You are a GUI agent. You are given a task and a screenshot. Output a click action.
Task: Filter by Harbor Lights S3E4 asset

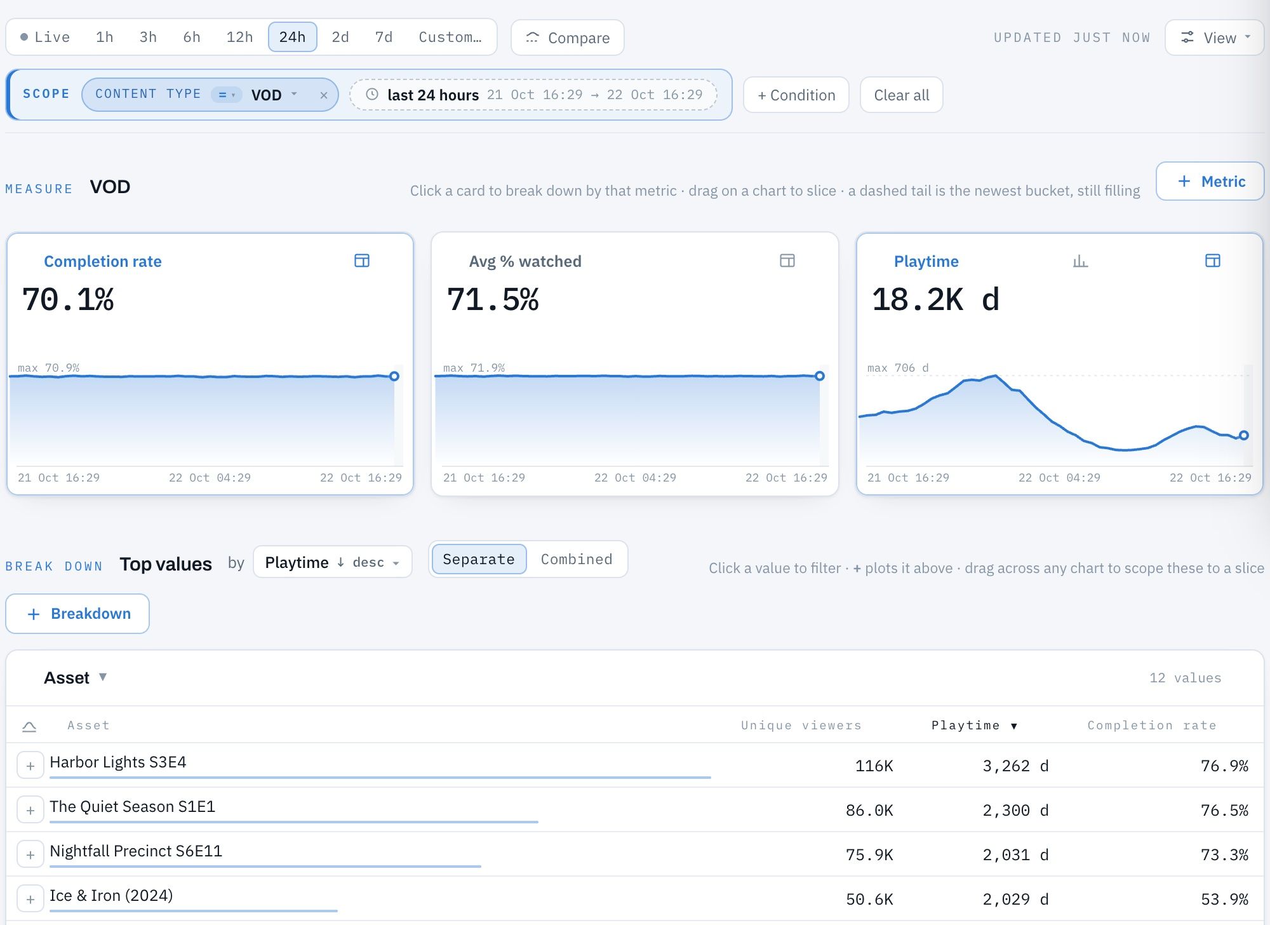(x=118, y=762)
